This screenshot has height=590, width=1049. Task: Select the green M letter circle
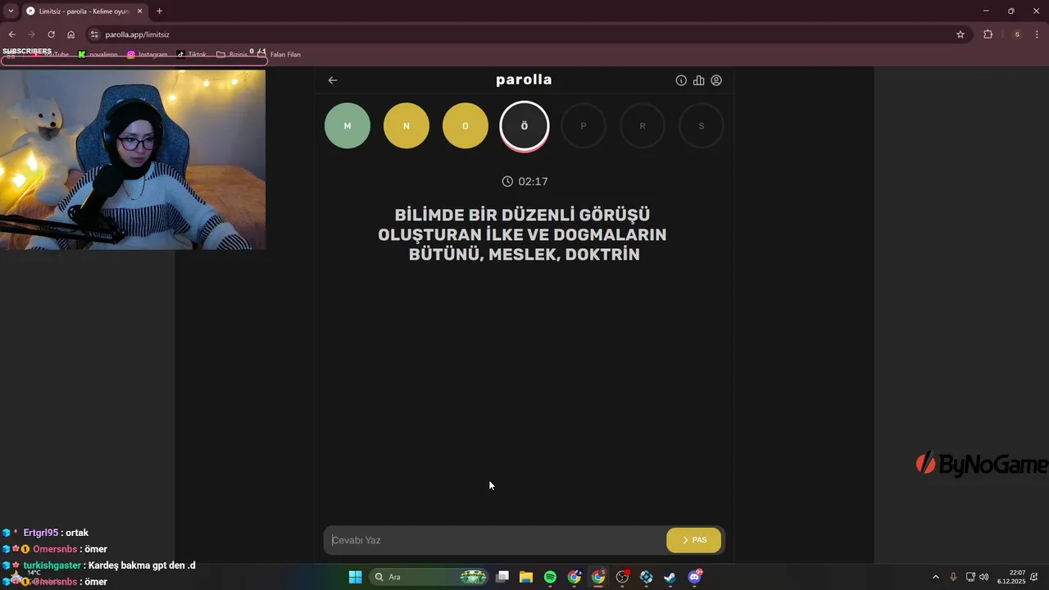347,126
